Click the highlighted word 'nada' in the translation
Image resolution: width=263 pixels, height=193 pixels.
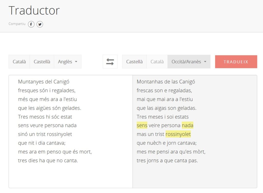(x=187, y=126)
